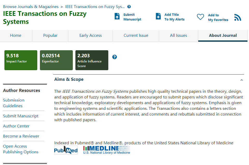The image size is (249, 165).
Task: Open the All Issues tab
Action: (178, 35)
